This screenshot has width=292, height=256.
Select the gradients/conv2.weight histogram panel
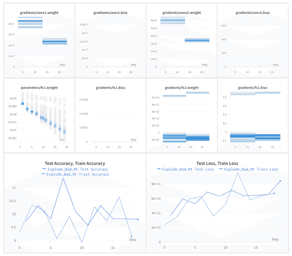[181, 41]
